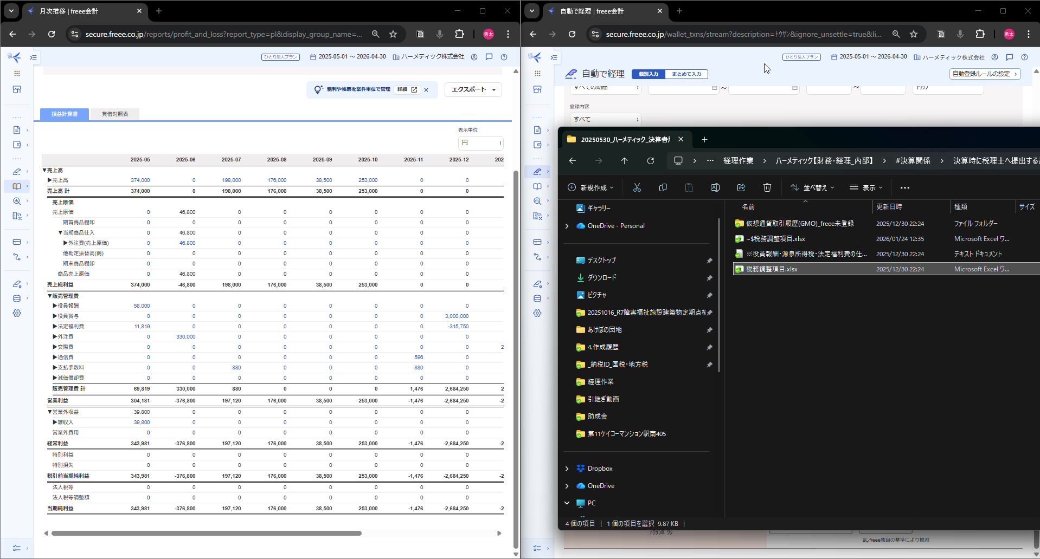Open the settings gear in left freee sidebar
This screenshot has width=1040, height=559.
(x=17, y=313)
